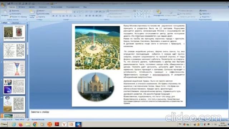Click the Reset (Восстановить) slide command
This screenshot has height=129, width=229.
pos(43,14)
